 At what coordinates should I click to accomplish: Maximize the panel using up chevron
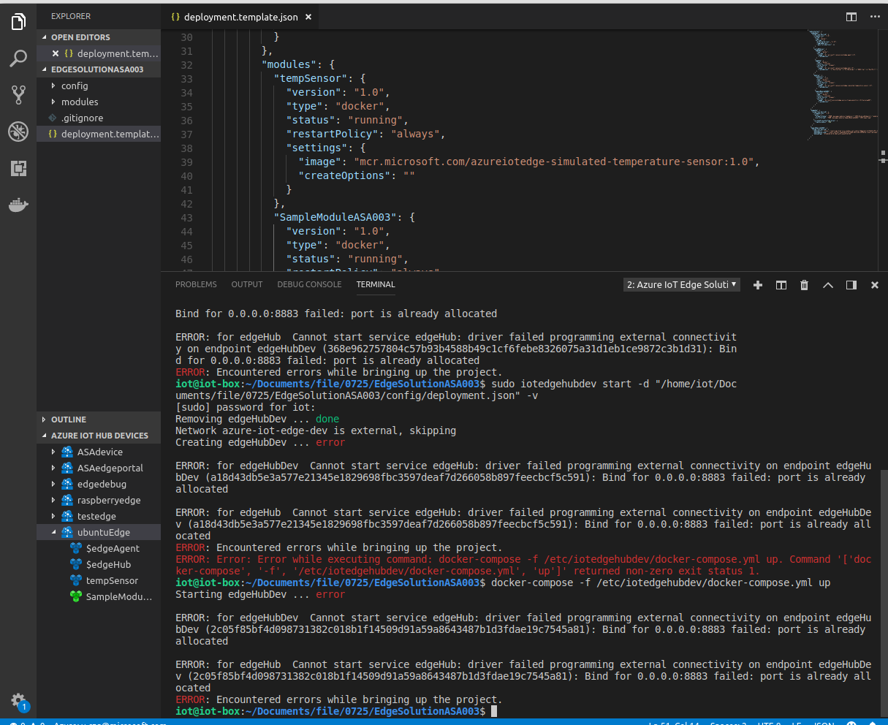pyautogui.click(x=828, y=285)
